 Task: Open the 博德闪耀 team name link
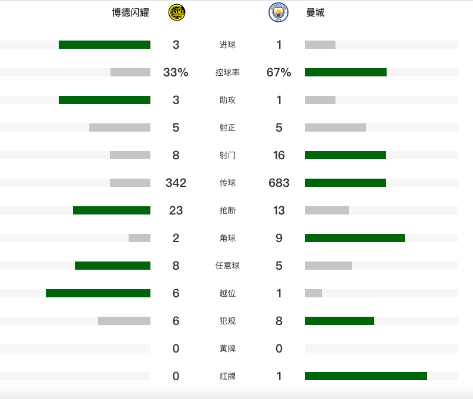(130, 12)
